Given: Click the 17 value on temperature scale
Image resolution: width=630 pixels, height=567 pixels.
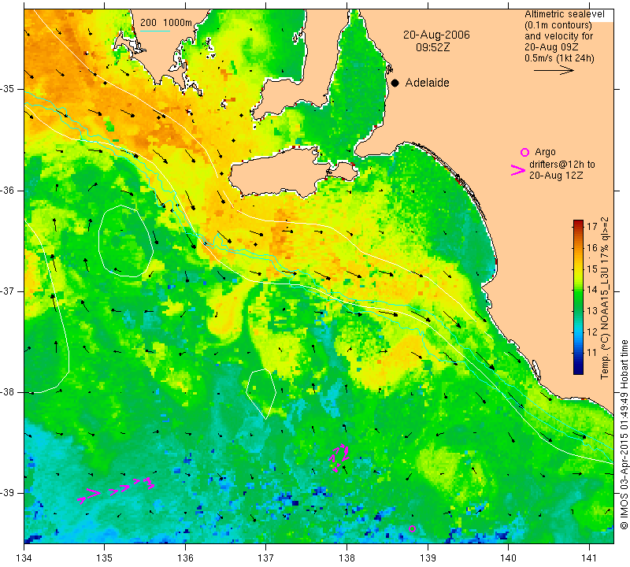Looking at the screenshot, I should point(592,226).
